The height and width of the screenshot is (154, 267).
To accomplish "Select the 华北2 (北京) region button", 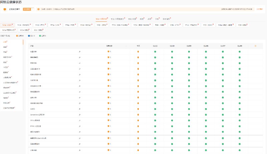I will coord(7,25).
